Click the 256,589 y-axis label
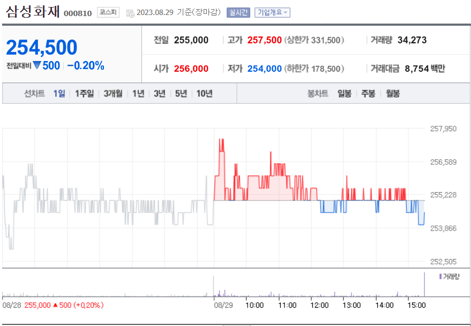This screenshot has width=471, height=326. pyautogui.click(x=443, y=162)
